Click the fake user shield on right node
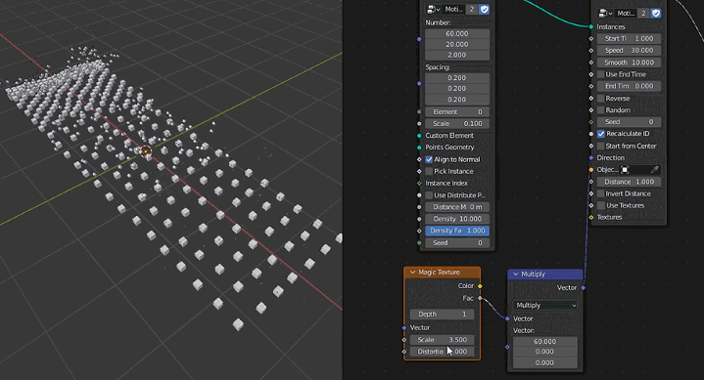 click(x=656, y=13)
